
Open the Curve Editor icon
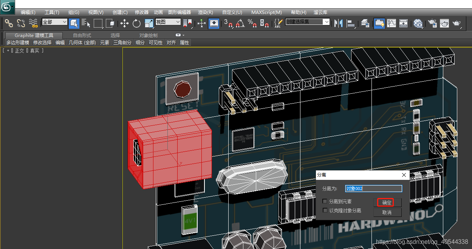coord(392,23)
